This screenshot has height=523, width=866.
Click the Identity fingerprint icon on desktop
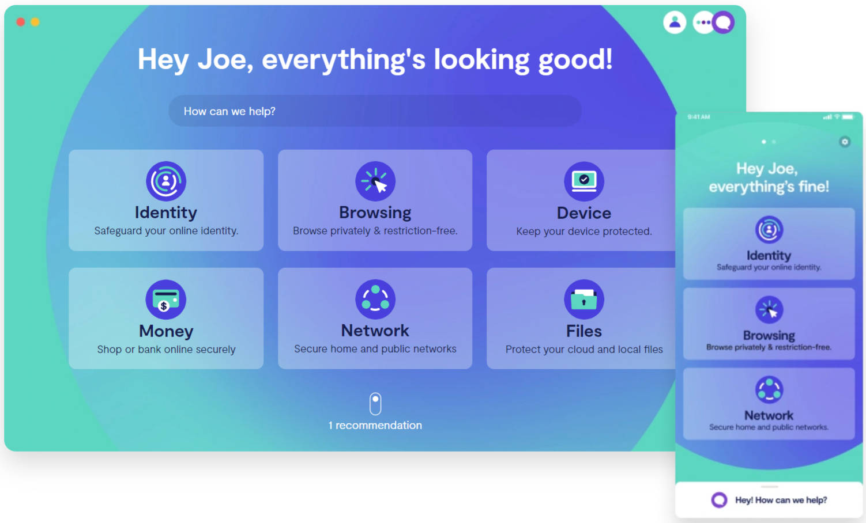(x=166, y=181)
